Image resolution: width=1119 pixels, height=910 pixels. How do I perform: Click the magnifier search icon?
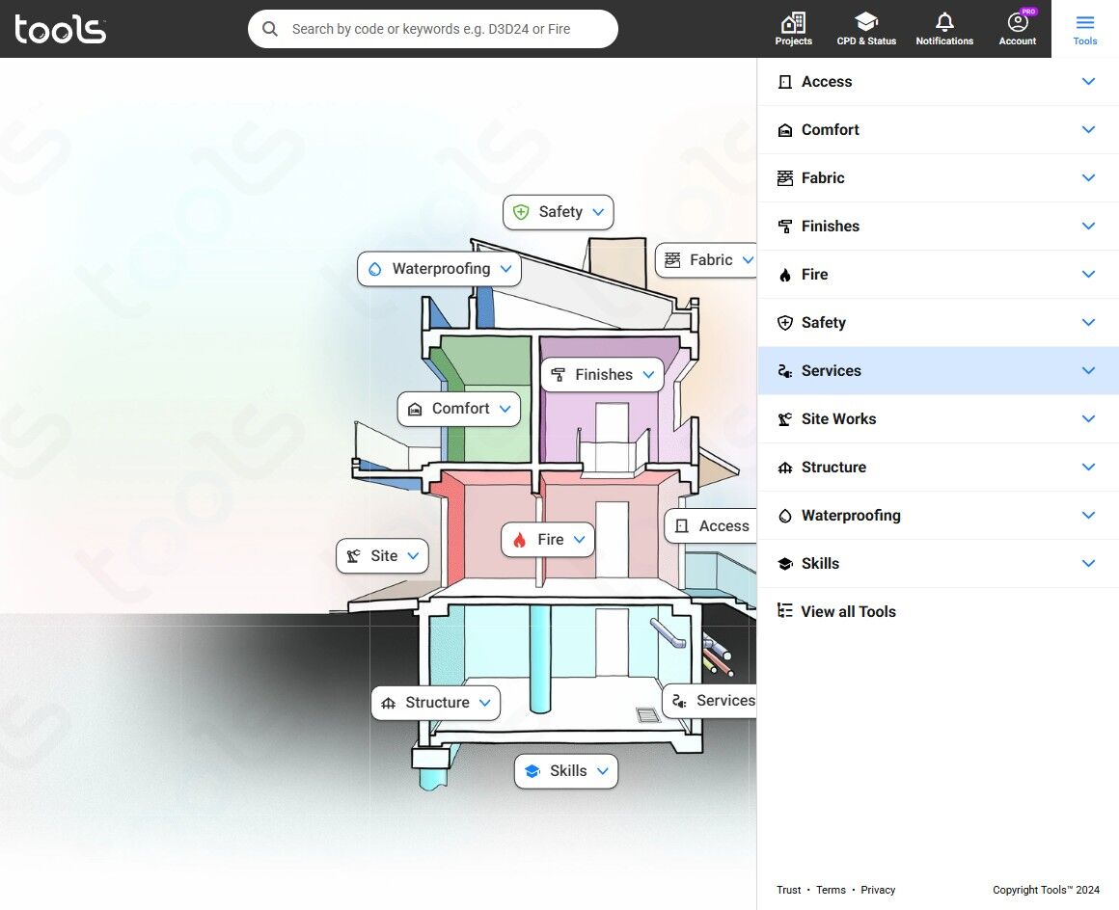click(270, 29)
